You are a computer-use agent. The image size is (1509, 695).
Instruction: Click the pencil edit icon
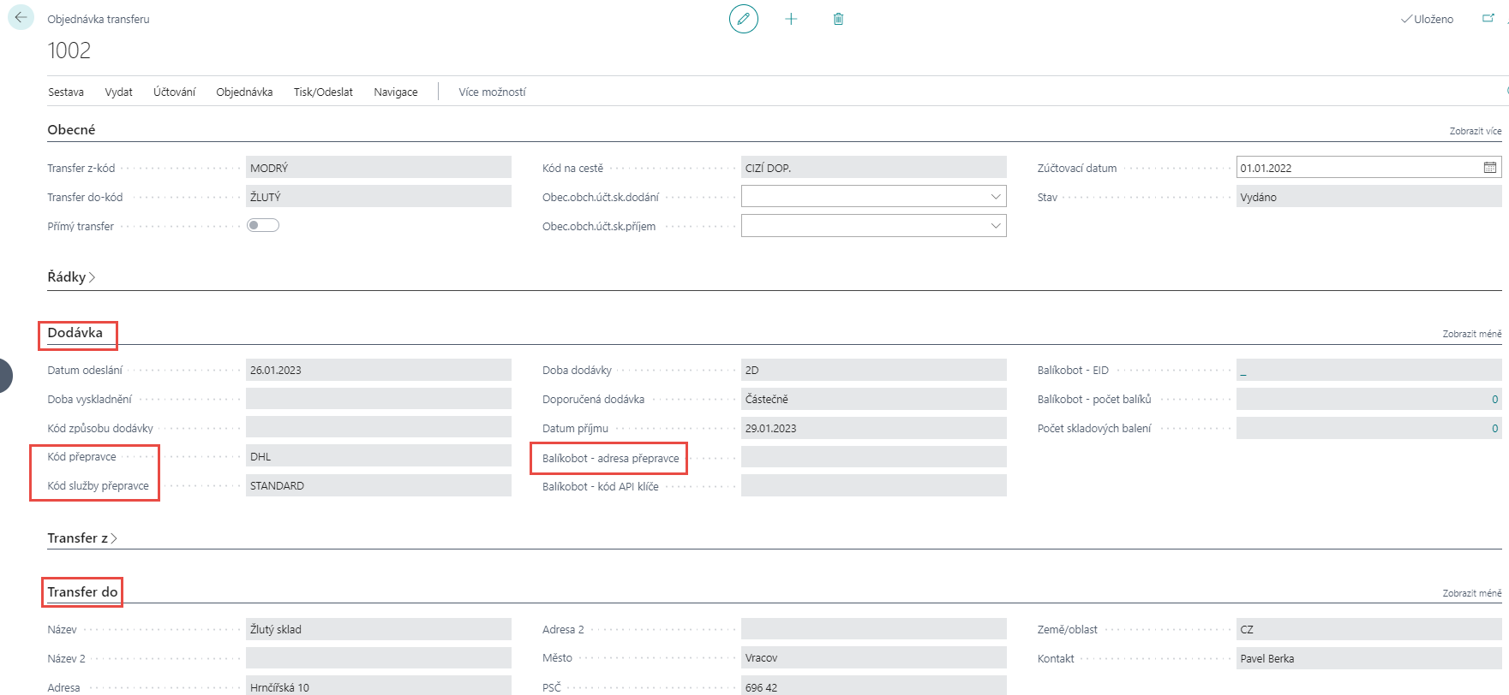(x=743, y=19)
